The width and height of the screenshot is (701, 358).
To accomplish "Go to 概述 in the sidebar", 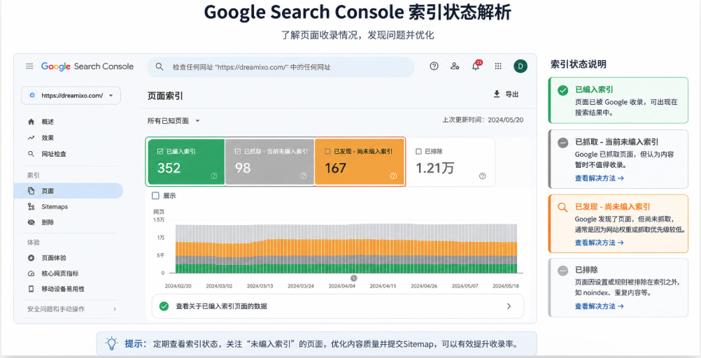I will tap(48, 122).
